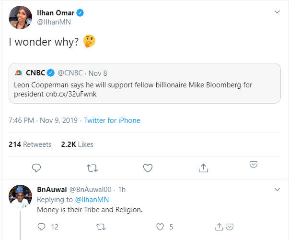View the 2.2K Likes list
Screen dimensions: 289x240
77,144
